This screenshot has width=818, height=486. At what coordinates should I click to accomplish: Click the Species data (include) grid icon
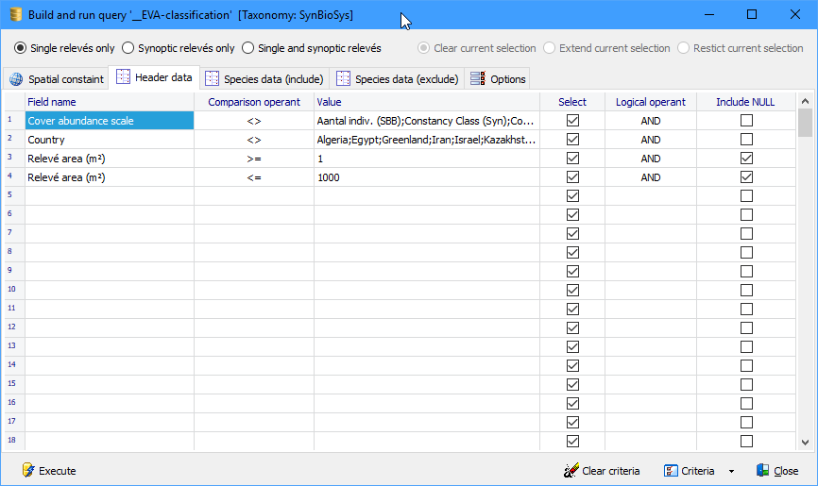(213, 78)
